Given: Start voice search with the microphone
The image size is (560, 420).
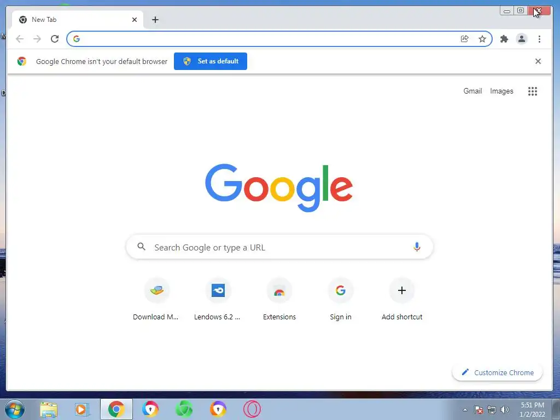Looking at the screenshot, I should pyautogui.click(x=417, y=247).
